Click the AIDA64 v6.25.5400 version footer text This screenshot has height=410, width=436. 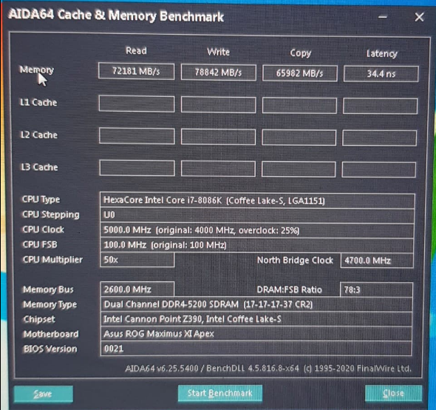point(268,369)
